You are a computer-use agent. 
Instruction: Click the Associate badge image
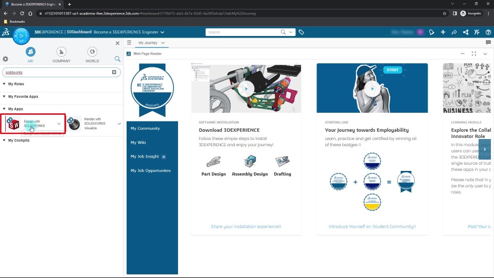pyautogui.click(x=152, y=90)
